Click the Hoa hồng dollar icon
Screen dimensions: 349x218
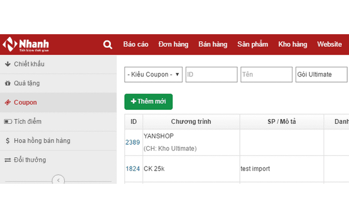pyautogui.click(x=8, y=140)
